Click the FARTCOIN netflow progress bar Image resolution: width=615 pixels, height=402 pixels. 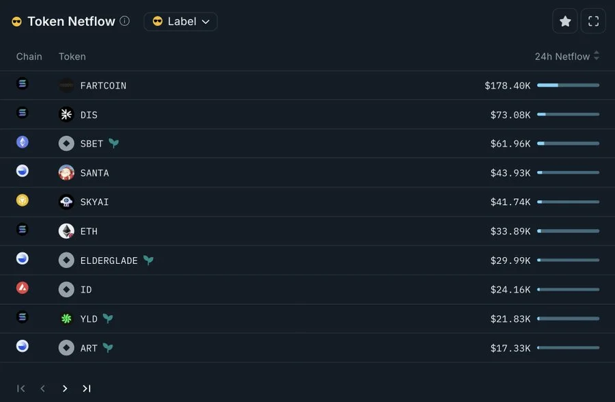568,85
